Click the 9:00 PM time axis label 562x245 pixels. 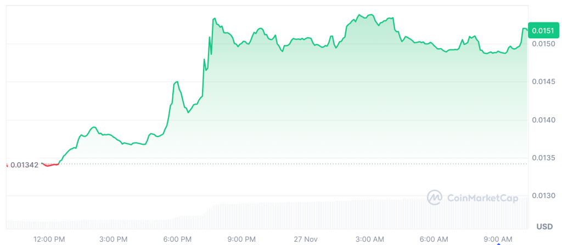(241, 239)
